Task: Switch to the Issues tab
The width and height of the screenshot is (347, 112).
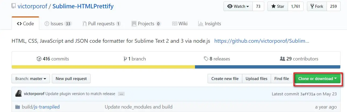Action: (x=58, y=24)
